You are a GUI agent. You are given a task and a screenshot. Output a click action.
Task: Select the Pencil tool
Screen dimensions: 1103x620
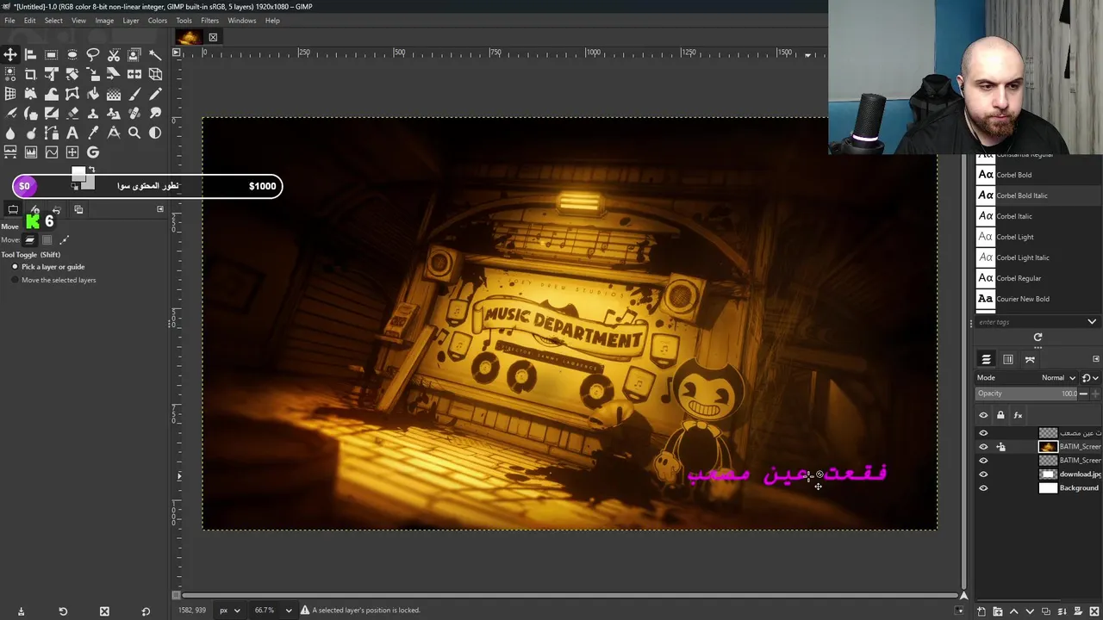tap(155, 94)
